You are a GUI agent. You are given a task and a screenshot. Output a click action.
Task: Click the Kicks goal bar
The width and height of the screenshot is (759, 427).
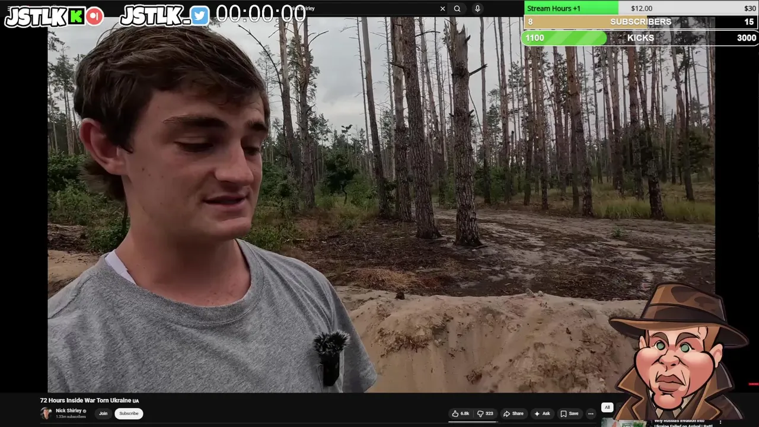(640, 38)
